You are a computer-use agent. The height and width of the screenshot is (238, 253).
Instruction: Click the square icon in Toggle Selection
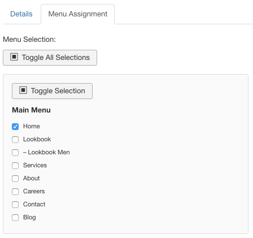23,90
